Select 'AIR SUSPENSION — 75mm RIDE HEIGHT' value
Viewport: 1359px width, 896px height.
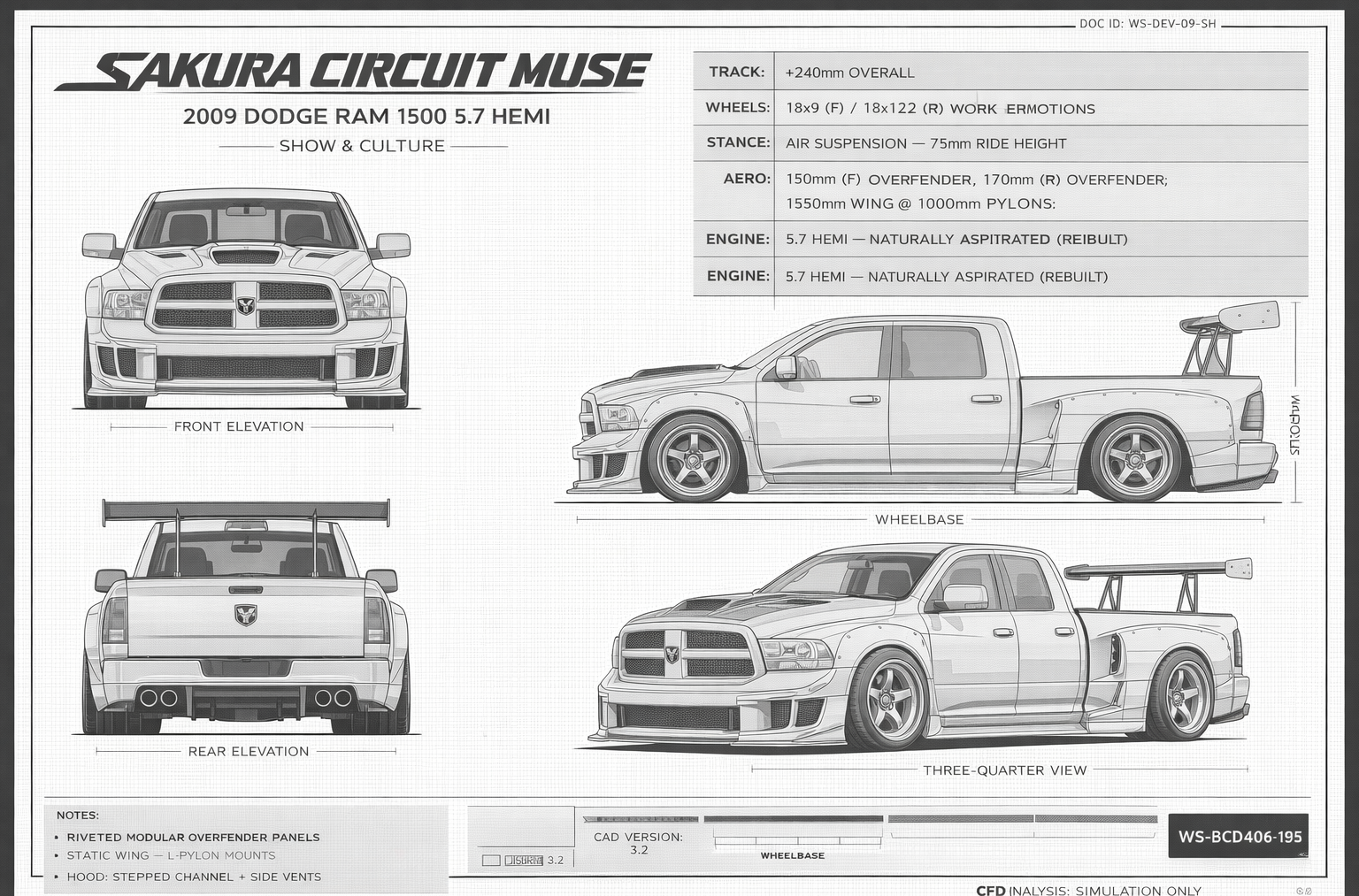tap(925, 143)
